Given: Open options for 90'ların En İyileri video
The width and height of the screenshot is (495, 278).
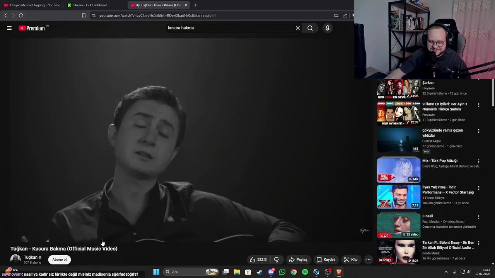Looking at the screenshot, I should pyautogui.click(x=478, y=105).
